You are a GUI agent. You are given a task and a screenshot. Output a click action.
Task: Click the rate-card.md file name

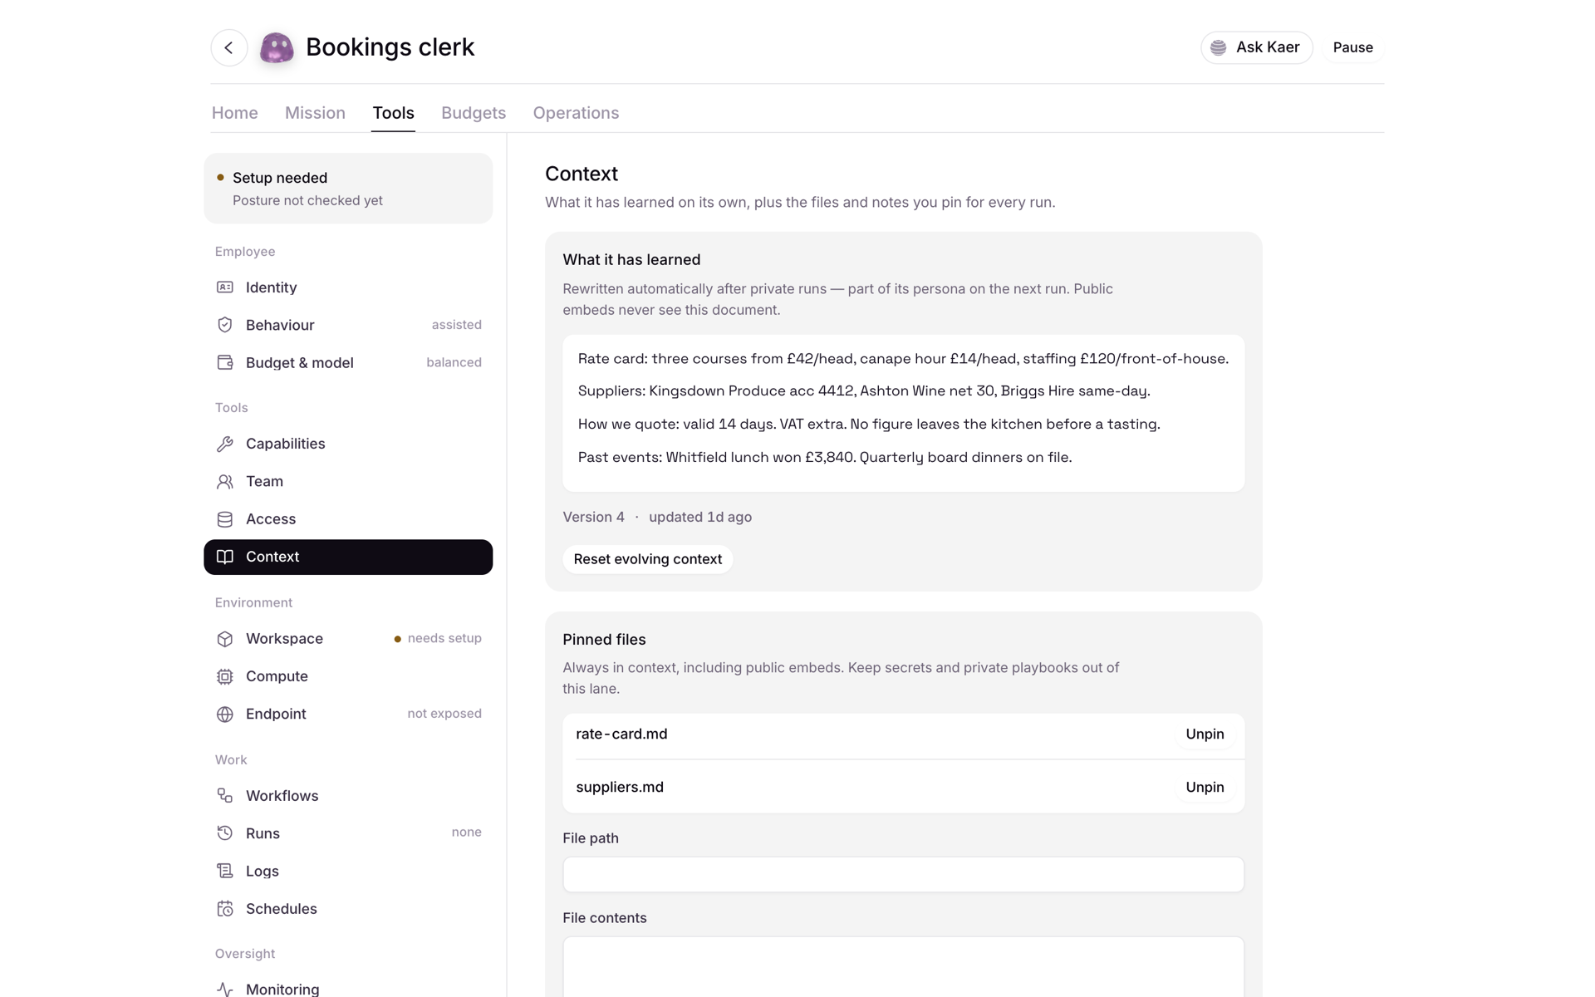pyautogui.click(x=621, y=734)
